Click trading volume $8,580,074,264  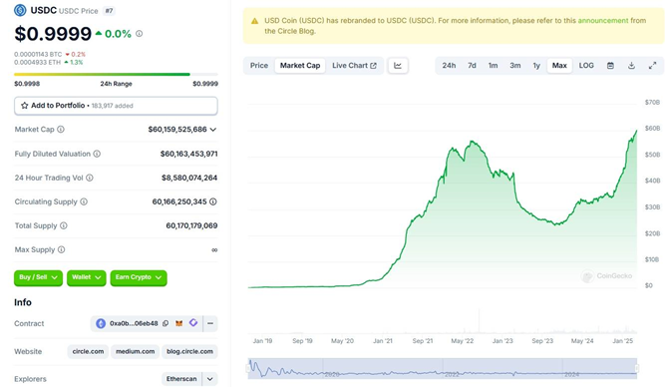(189, 178)
